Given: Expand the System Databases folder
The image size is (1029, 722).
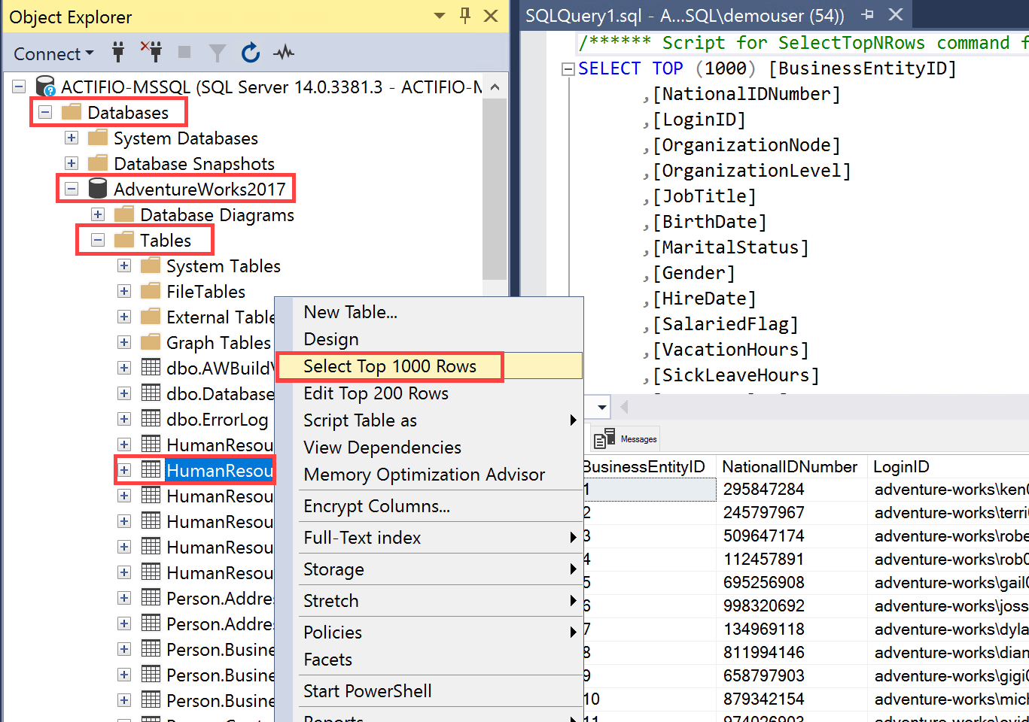Looking at the screenshot, I should (x=72, y=138).
